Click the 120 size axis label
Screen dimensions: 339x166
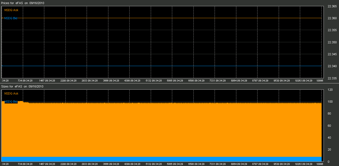(x=330, y=90)
